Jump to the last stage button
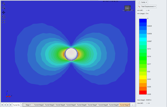 10,105
